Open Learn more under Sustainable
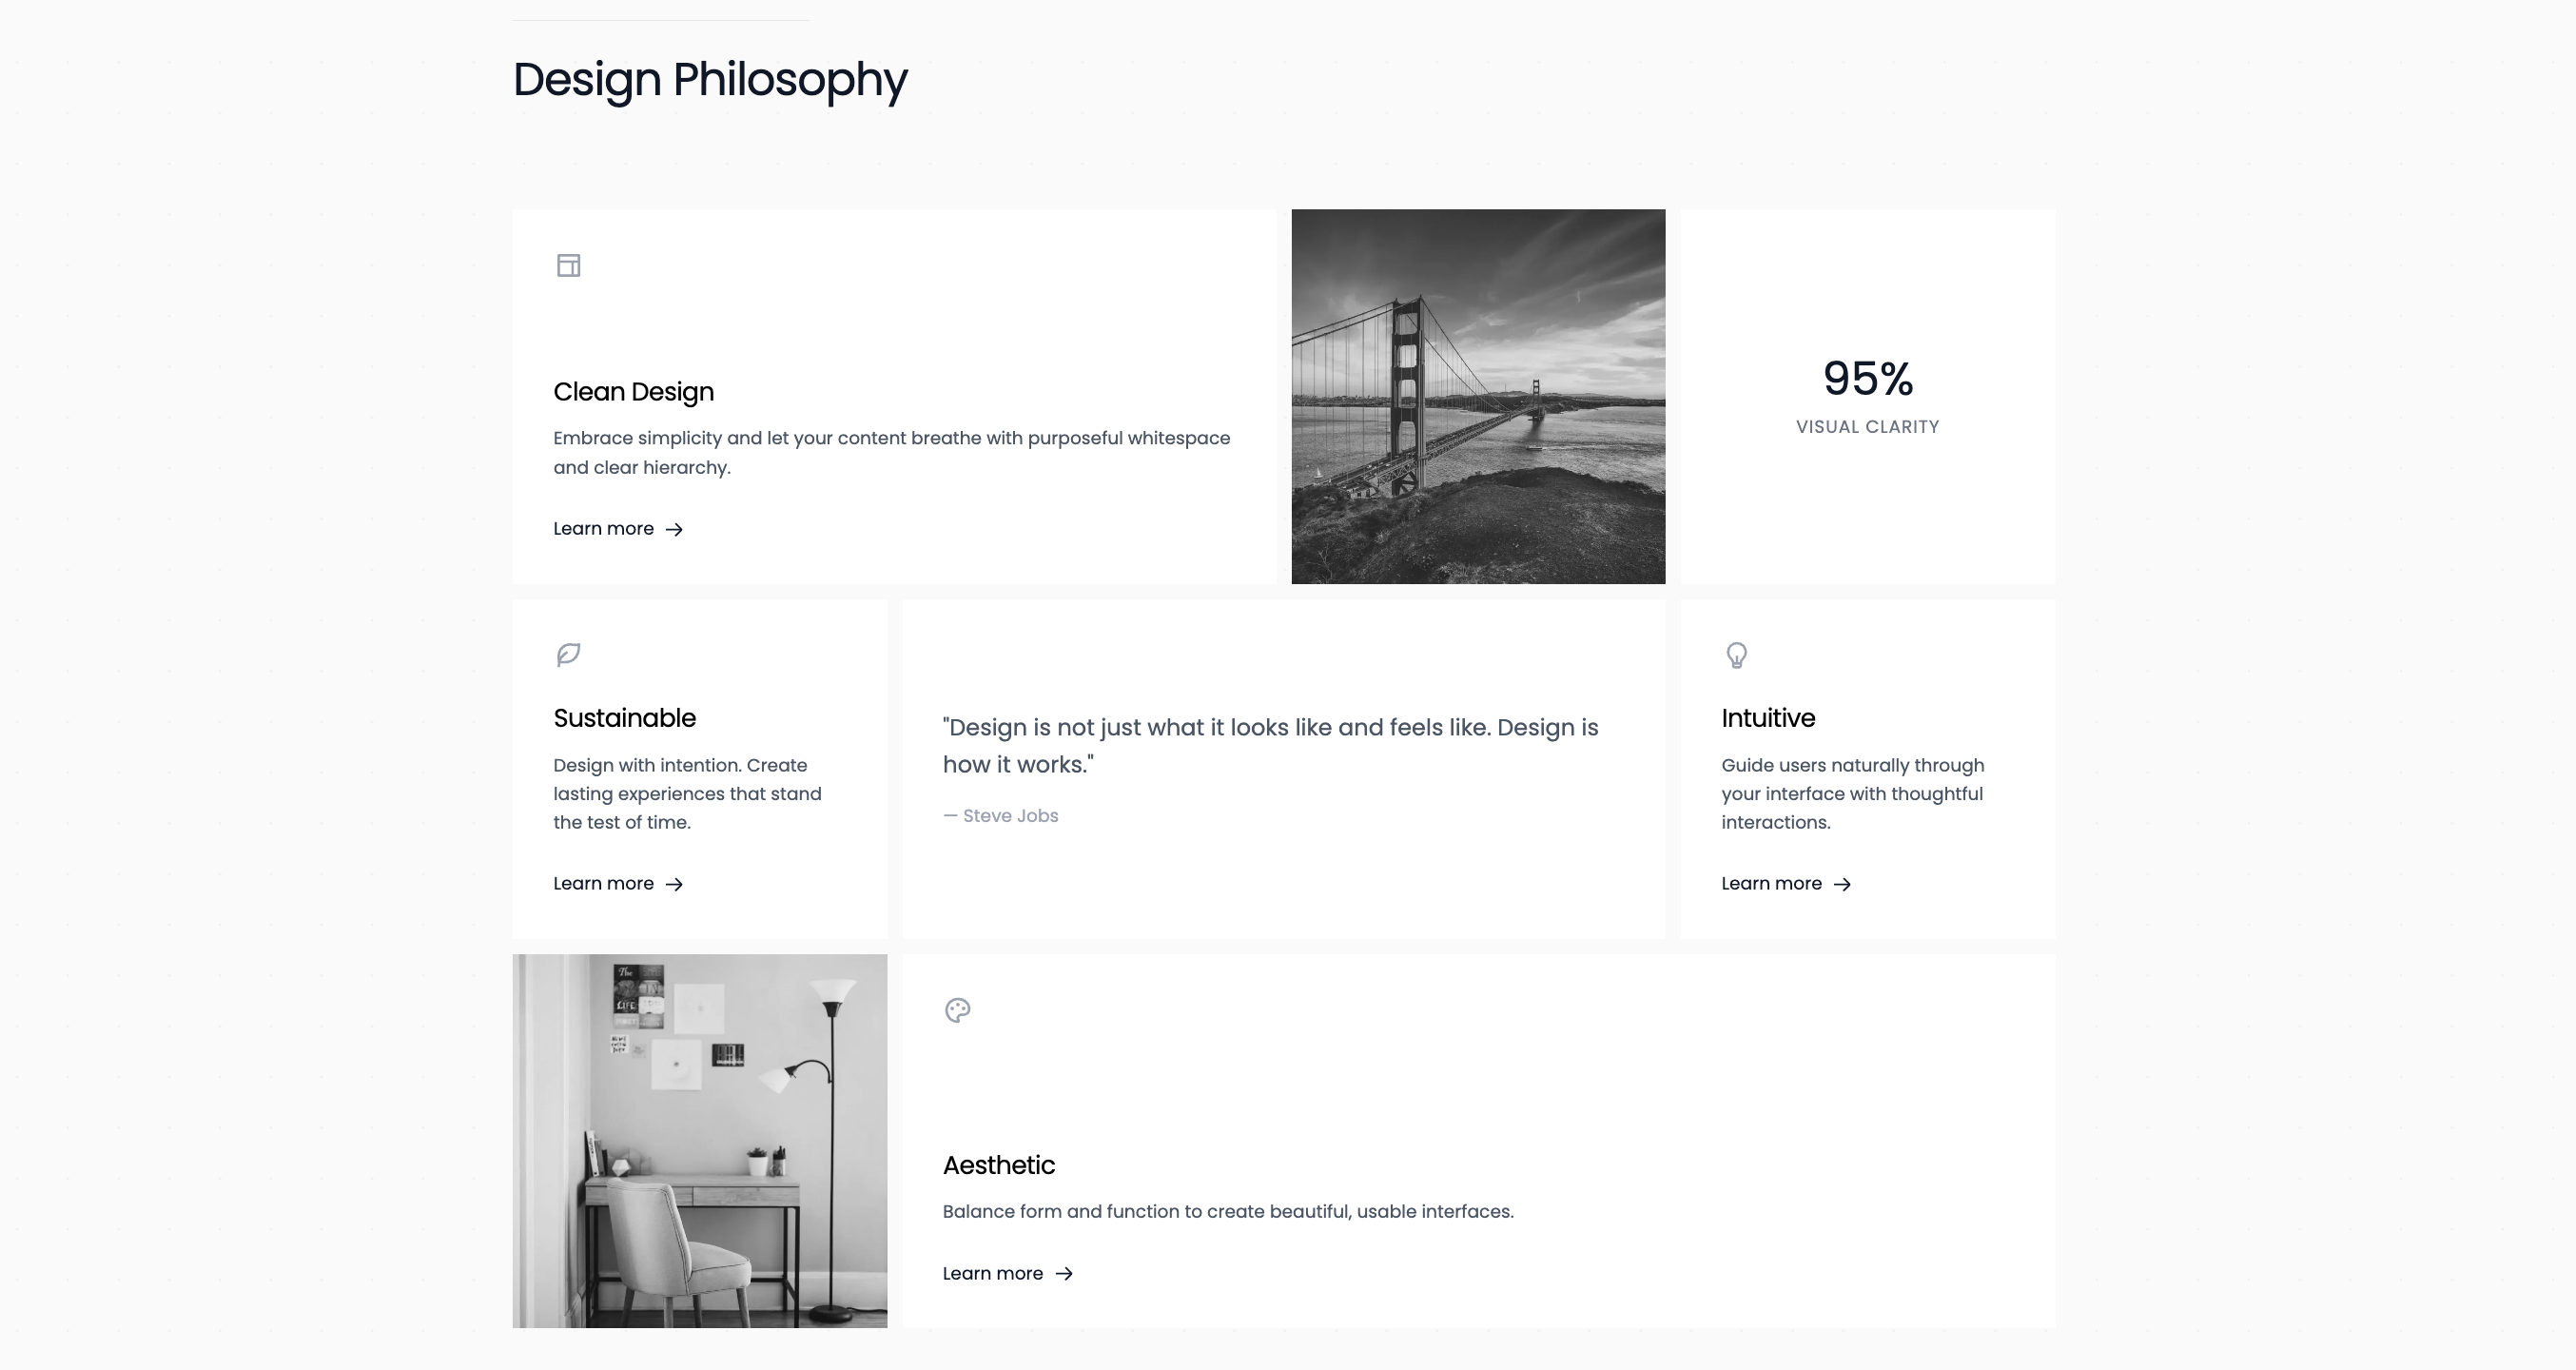The width and height of the screenshot is (2576, 1370). (618, 883)
